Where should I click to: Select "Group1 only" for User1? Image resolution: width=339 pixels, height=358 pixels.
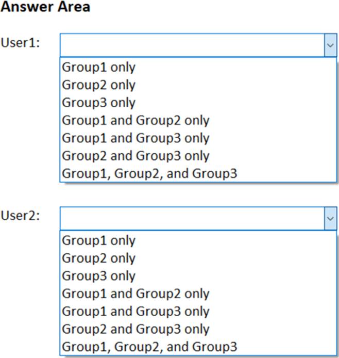click(x=99, y=68)
